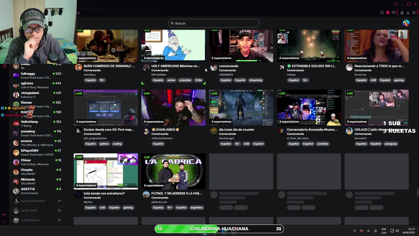Click the coding tag under Docker stream
Image resolution: width=419 pixels, height=236 pixels.
(x=117, y=144)
